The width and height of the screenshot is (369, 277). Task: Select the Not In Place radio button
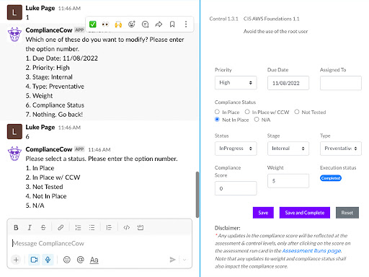tap(217, 120)
